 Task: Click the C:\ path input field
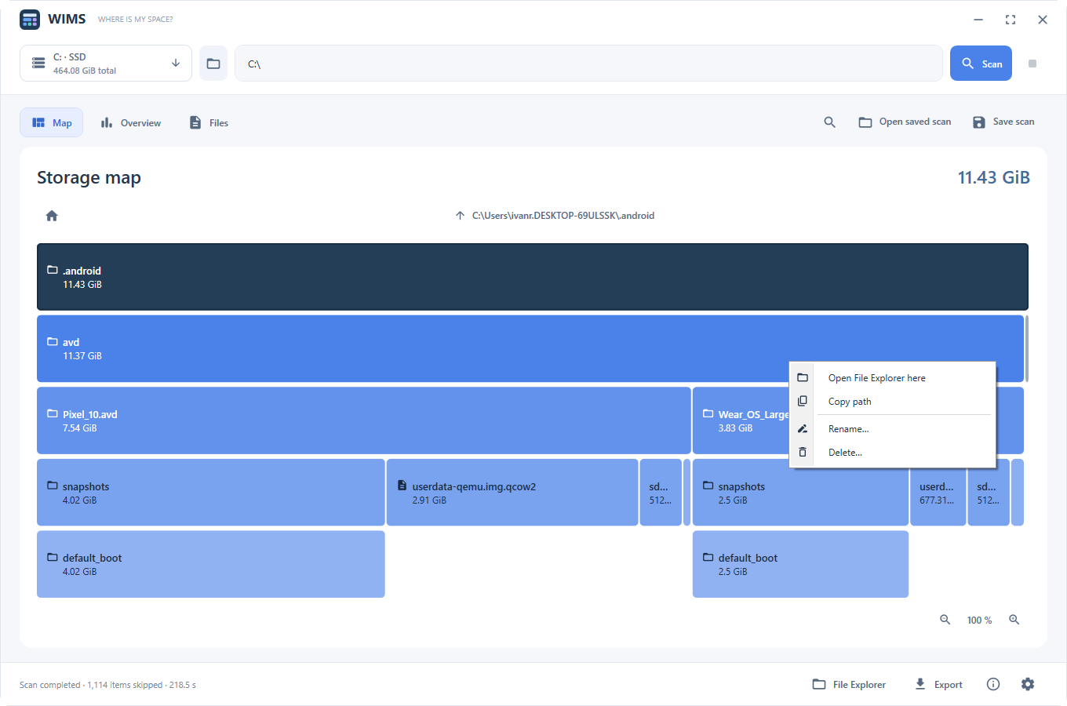click(x=588, y=64)
